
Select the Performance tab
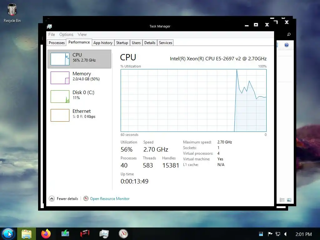[x=79, y=42]
